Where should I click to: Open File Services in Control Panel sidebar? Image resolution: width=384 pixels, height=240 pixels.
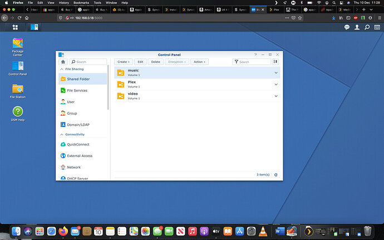[x=83, y=90]
